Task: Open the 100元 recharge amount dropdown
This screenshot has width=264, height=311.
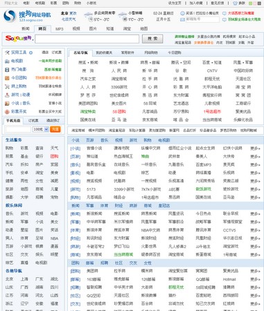Action: tap(40, 129)
